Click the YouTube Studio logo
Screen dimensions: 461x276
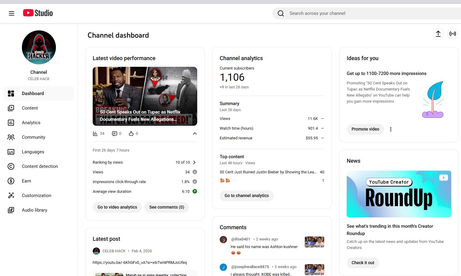pos(38,13)
